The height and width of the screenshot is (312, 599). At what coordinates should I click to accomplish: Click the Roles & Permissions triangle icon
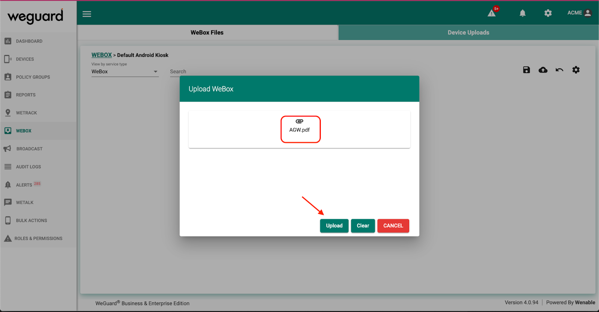pyautogui.click(x=8, y=238)
